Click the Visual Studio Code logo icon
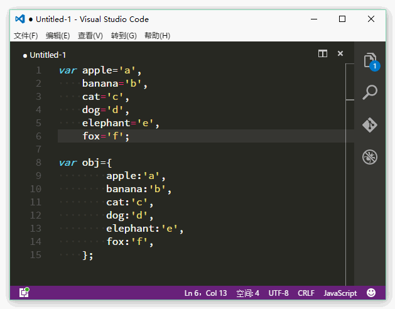The image size is (395, 309). [20, 19]
